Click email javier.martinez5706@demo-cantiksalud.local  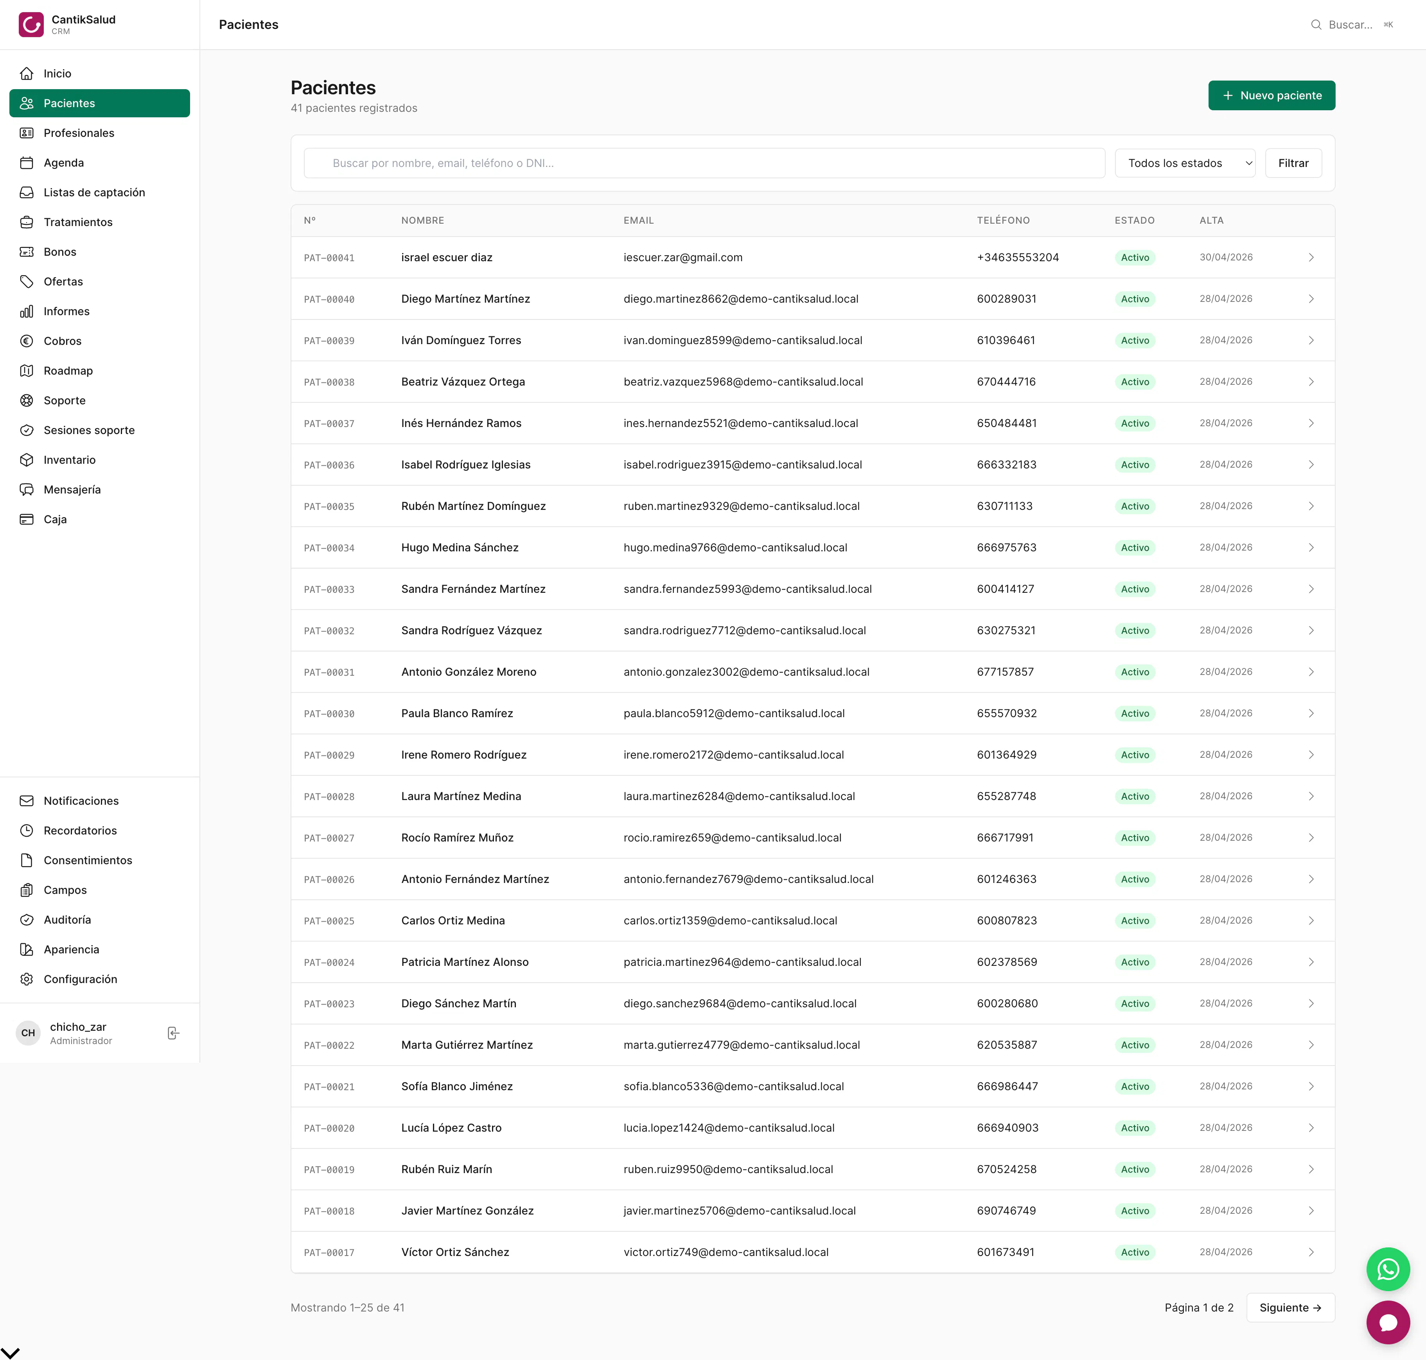pos(739,1211)
